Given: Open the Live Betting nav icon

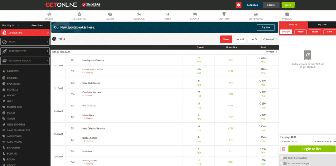Looking at the screenshot, I should (79, 15).
